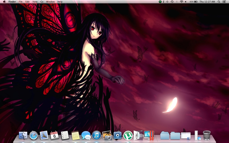This screenshot has width=229, height=143.
Task: Click the minimized Messages window thumbnail in Dock
Action: click(x=198, y=135)
